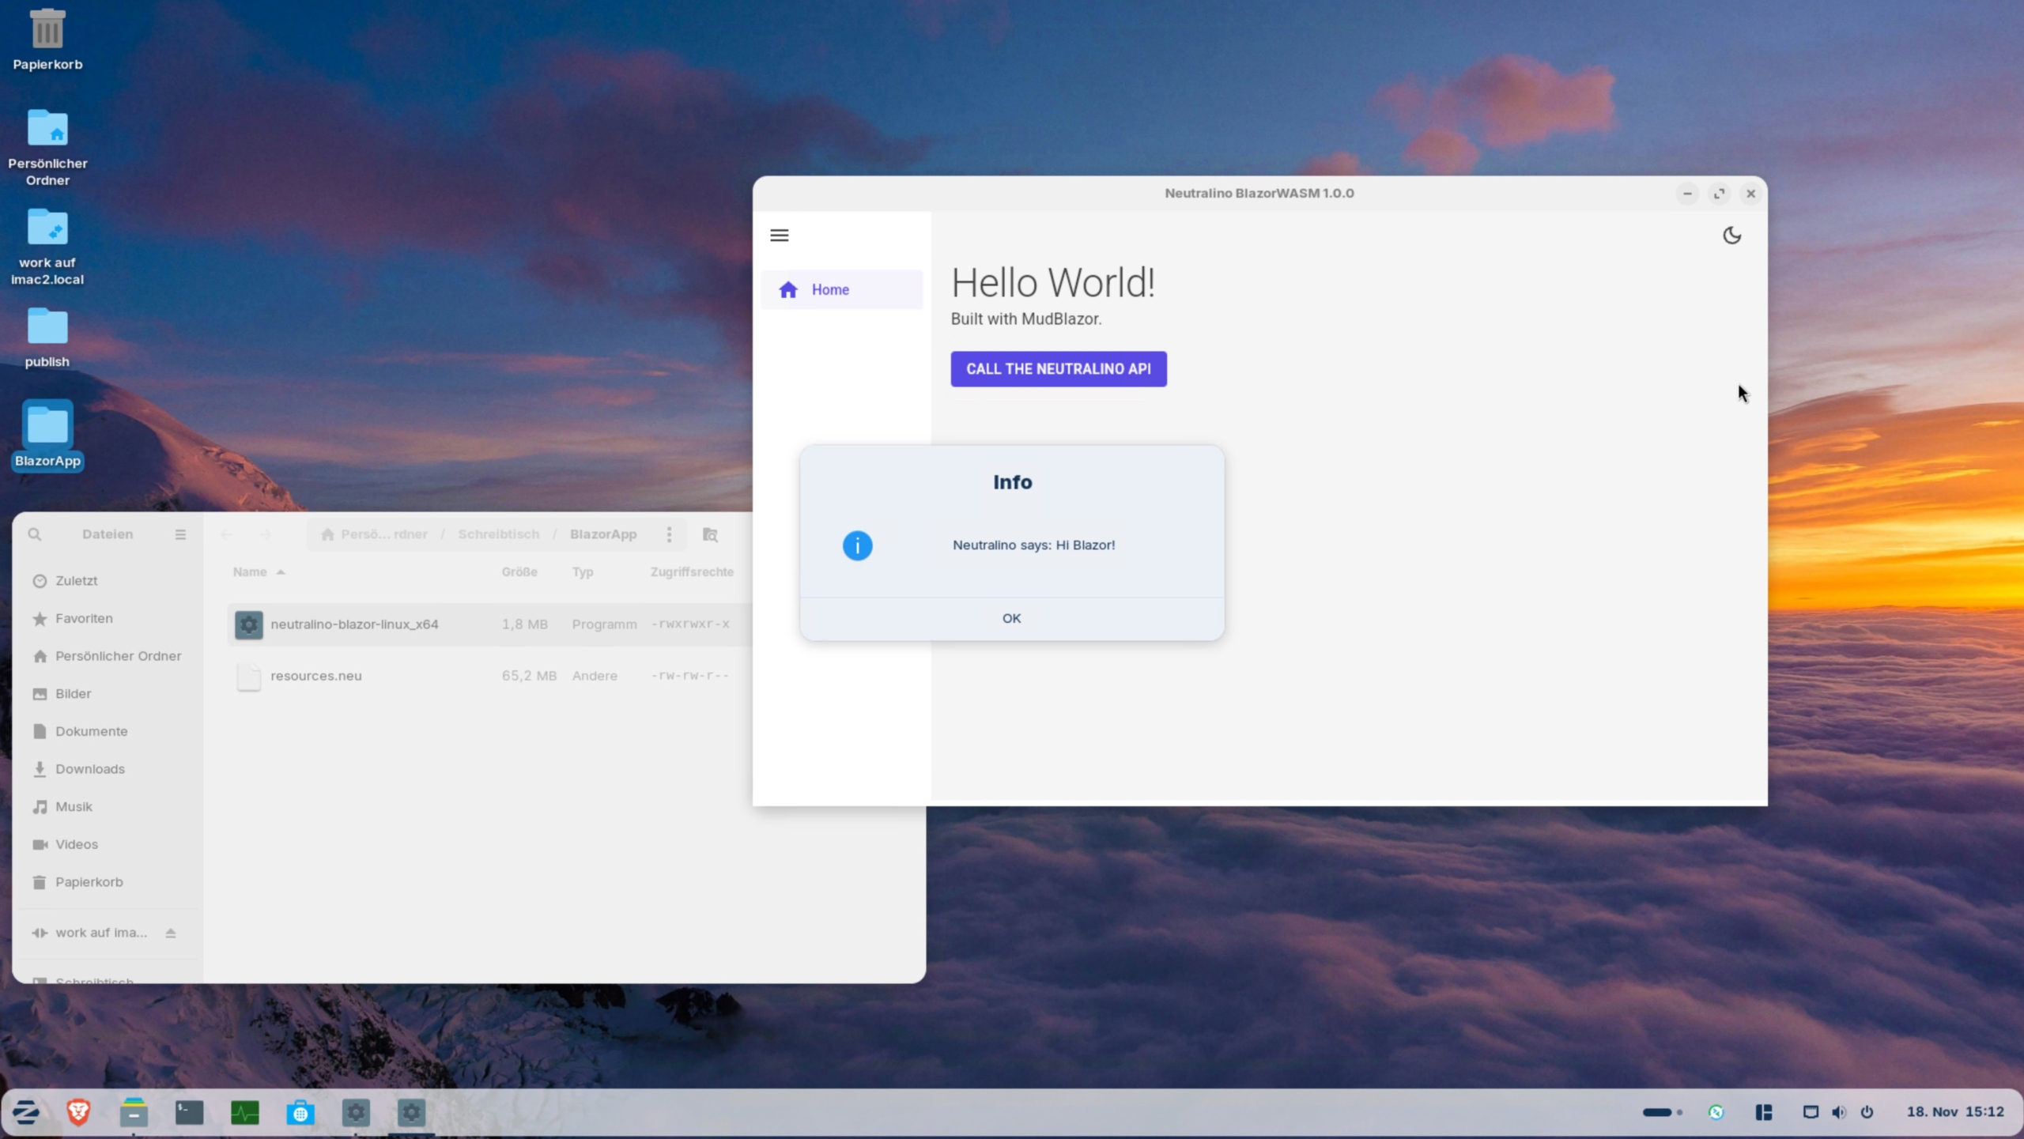Switch to the Dateien tab
The width and height of the screenshot is (2024, 1139).
coord(108,534)
